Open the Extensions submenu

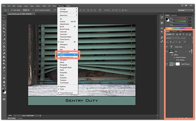(68, 15)
